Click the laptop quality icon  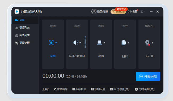[99, 43]
